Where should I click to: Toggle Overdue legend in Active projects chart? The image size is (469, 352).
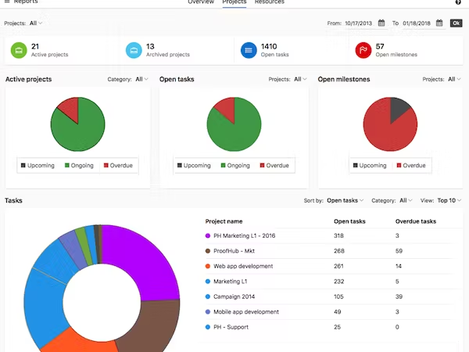pyautogui.click(x=118, y=166)
